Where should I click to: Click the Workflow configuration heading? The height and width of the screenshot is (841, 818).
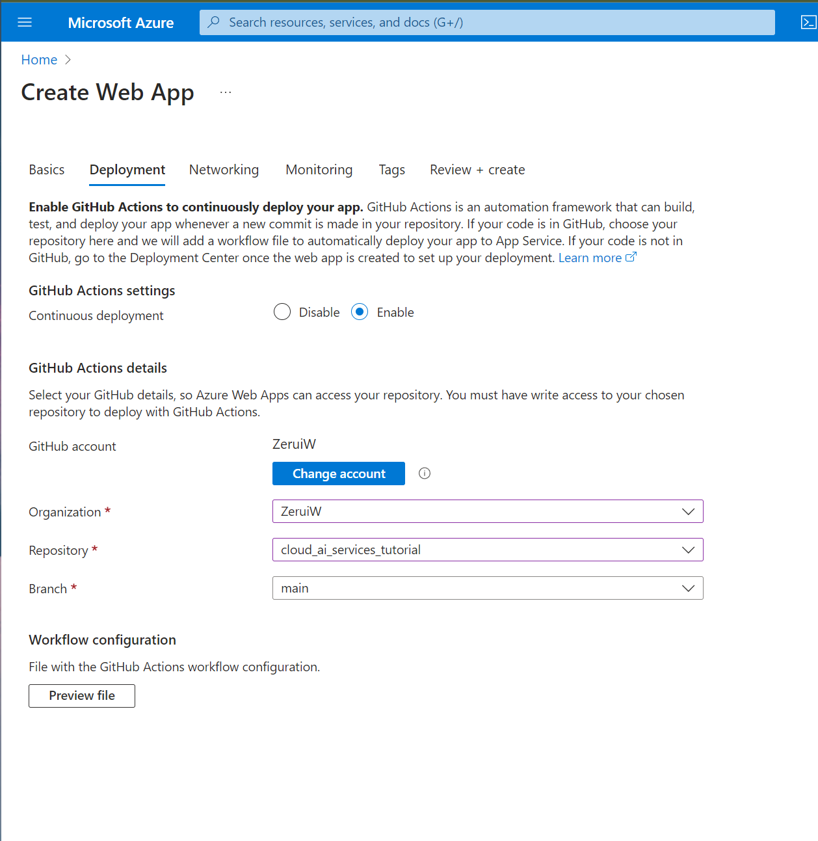pyautogui.click(x=103, y=640)
